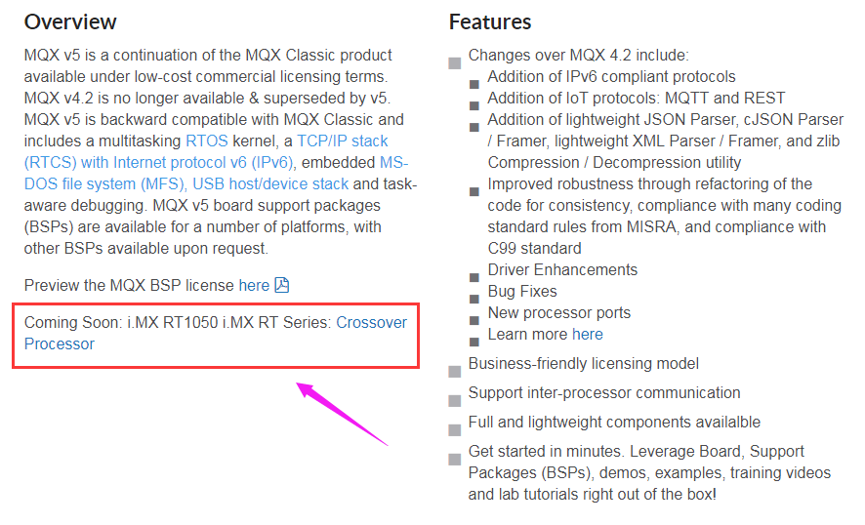Visit the USB host/device stack link
865x525 pixels.
270,184
